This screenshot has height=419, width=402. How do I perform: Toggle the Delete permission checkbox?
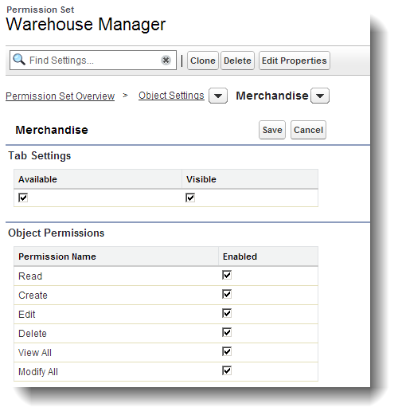[227, 332]
